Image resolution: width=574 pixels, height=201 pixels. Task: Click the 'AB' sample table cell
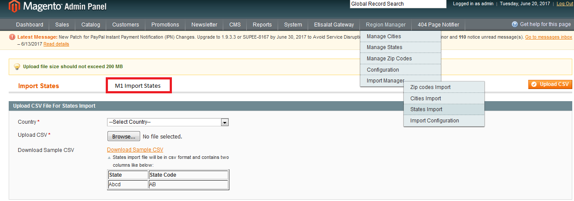[x=188, y=185]
